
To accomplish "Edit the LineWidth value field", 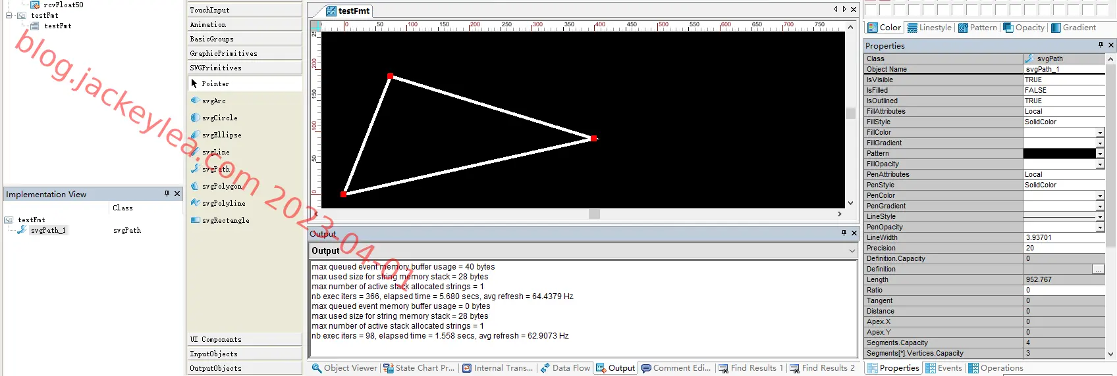I will [1064, 237].
